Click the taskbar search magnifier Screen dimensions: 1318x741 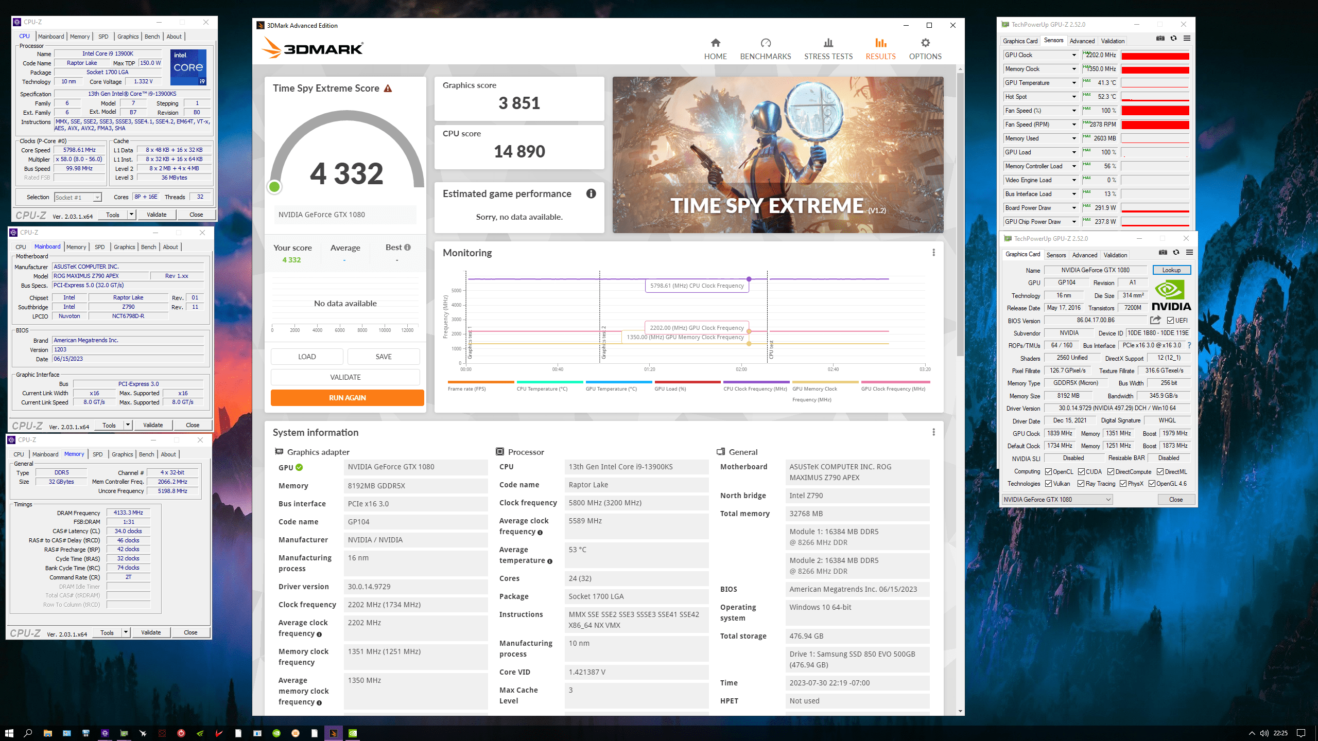28,733
